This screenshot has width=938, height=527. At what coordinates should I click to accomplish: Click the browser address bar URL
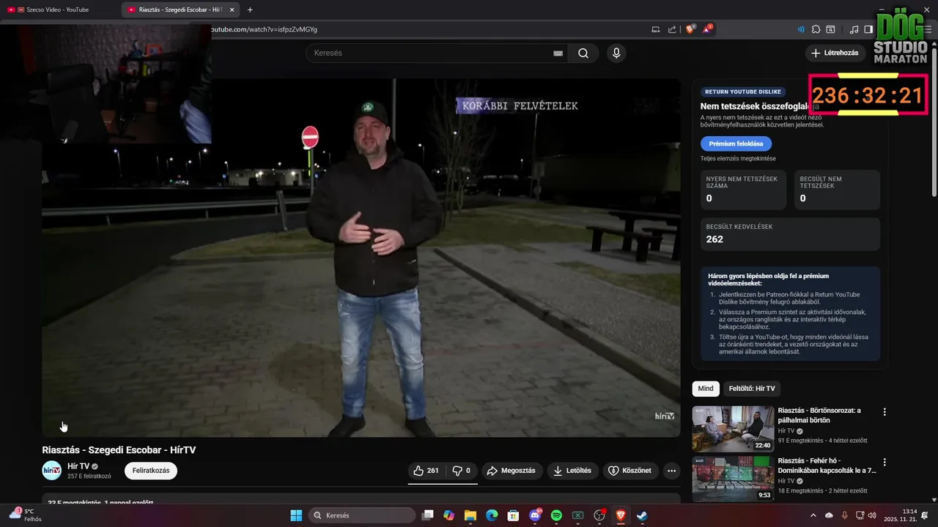(x=264, y=29)
